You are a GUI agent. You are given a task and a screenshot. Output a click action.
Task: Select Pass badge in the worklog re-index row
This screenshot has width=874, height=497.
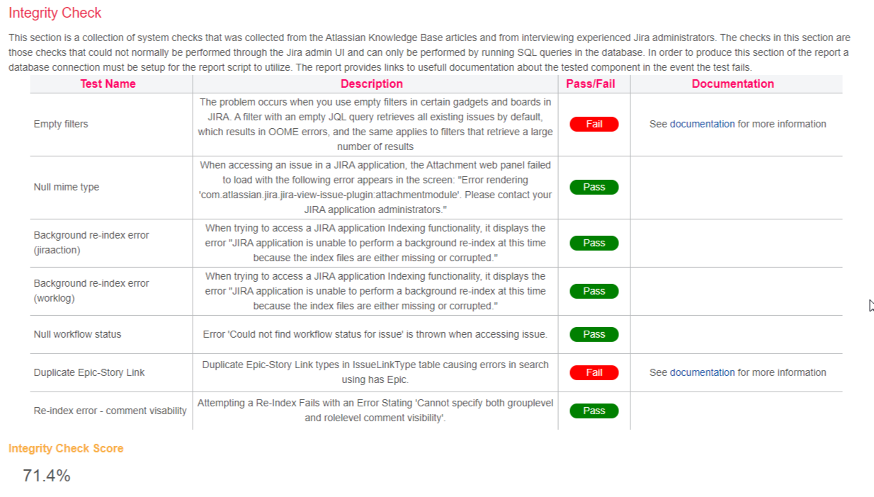pos(594,291)
